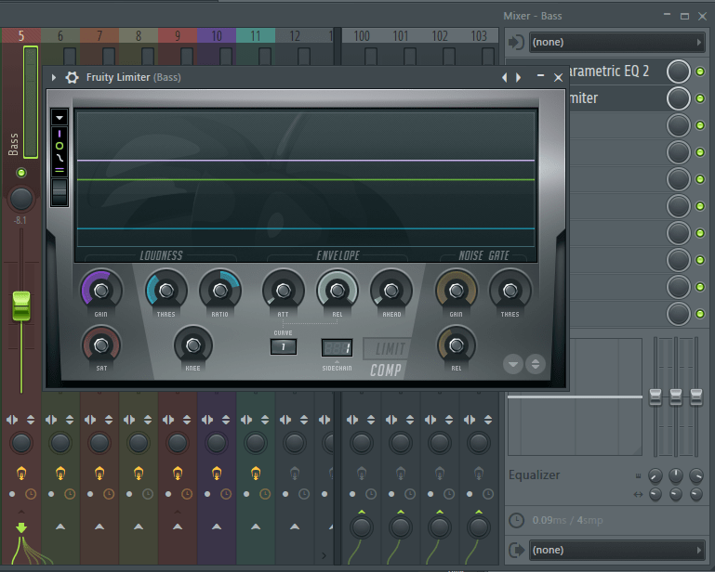Image resolution: width=715 pixels, height=572 pixels.
Task: Click first Equalizer band fader
Action: tap(655, 396)
